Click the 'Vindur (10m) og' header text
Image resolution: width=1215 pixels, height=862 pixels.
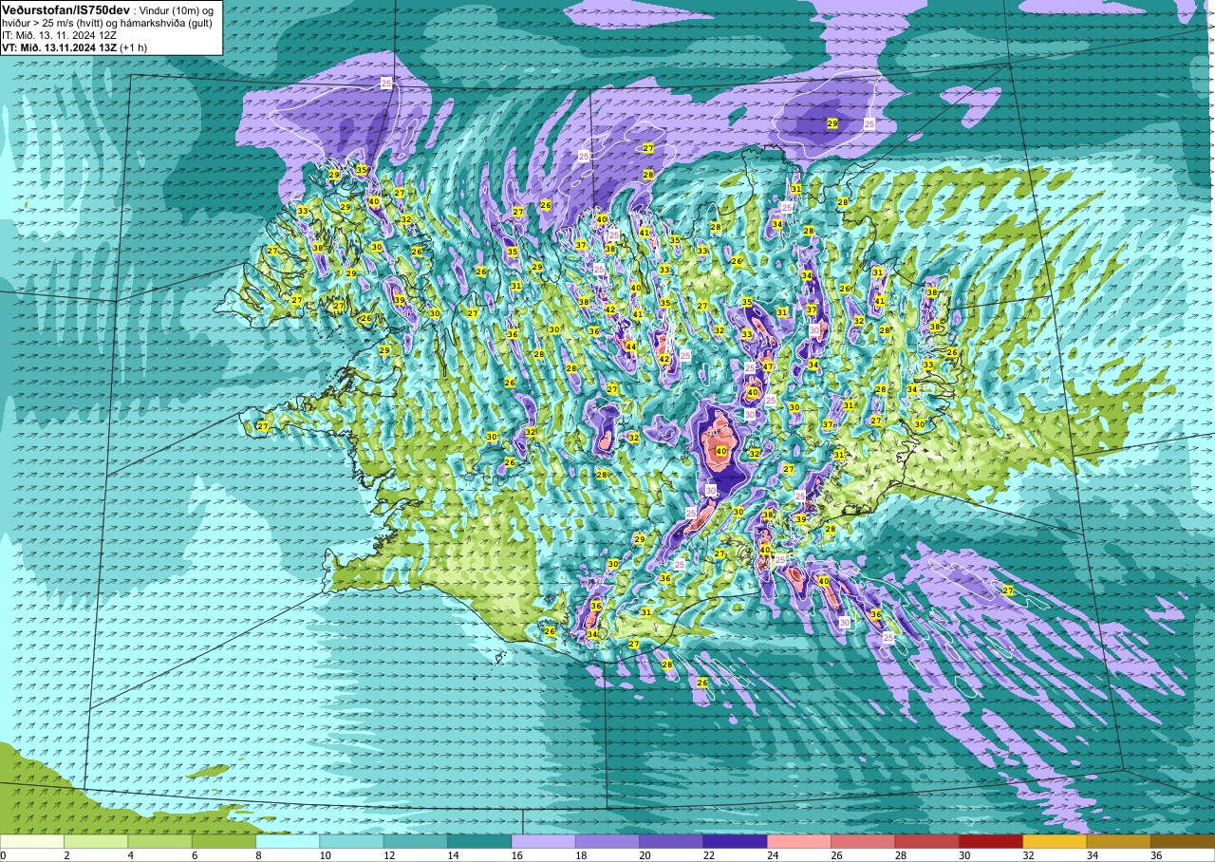coord(178,9)
